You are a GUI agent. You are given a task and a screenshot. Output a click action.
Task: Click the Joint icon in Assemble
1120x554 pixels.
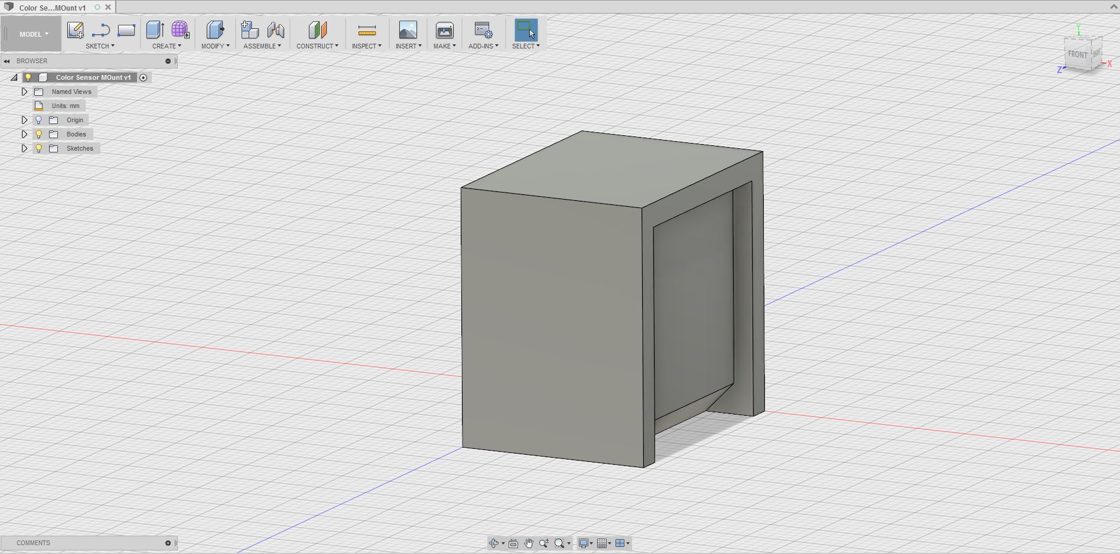(275, 30)
